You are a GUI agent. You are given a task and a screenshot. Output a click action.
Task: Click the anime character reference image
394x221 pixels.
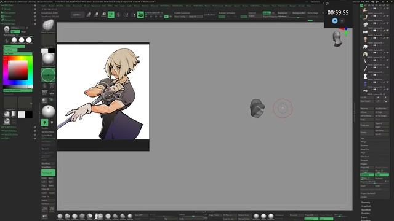[103, 91]
